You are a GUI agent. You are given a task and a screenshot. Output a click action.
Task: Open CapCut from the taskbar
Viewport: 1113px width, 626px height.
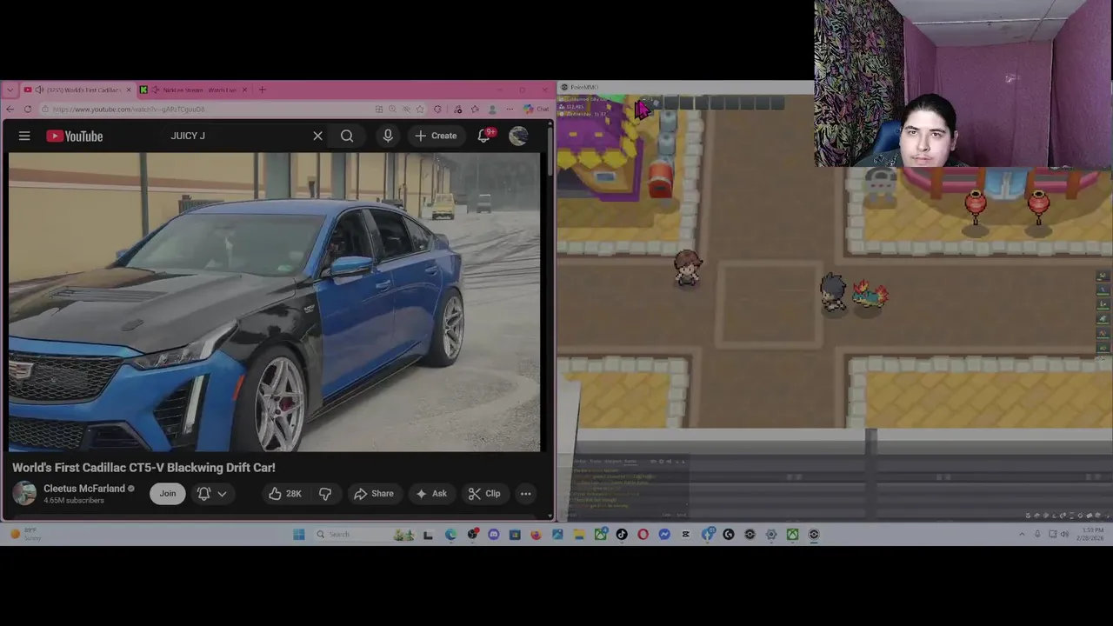(x=685, y=534)
